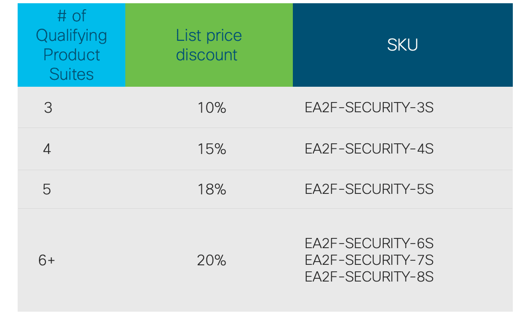Click the EA2F-SECURITY-7S SKU
This screenshot has height=314, width=517.
[369, 260]
